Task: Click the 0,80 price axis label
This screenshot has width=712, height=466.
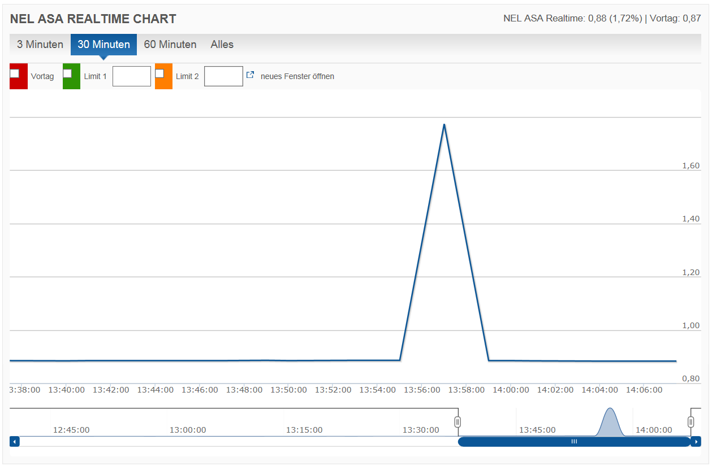Action: coord(691,378)
